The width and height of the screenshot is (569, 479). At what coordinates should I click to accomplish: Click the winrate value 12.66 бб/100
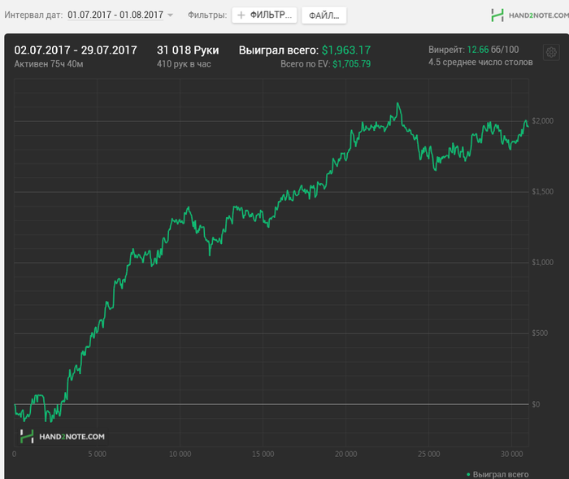(493, 50)
